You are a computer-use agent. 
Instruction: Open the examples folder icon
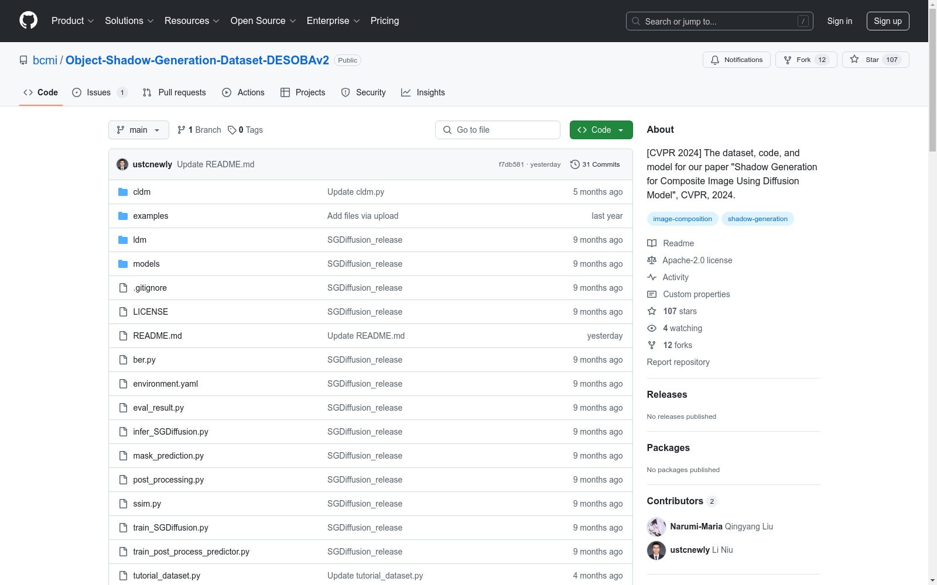pos(123,216)
